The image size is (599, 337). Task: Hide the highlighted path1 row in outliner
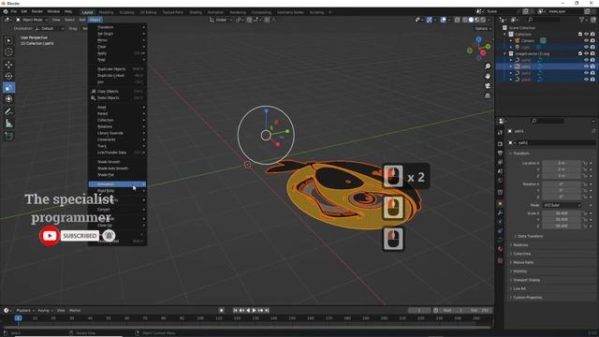pyautogui.click(x=586, y=66)
